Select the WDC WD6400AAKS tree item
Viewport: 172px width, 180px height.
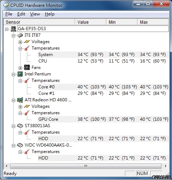click(48, 145)
